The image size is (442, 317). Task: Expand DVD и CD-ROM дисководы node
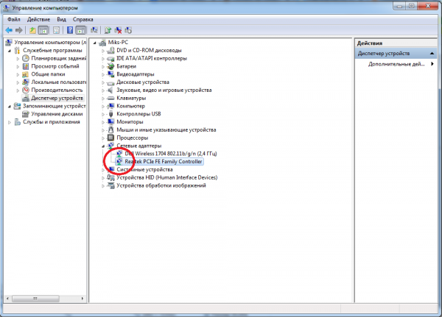tap(103, 51)
